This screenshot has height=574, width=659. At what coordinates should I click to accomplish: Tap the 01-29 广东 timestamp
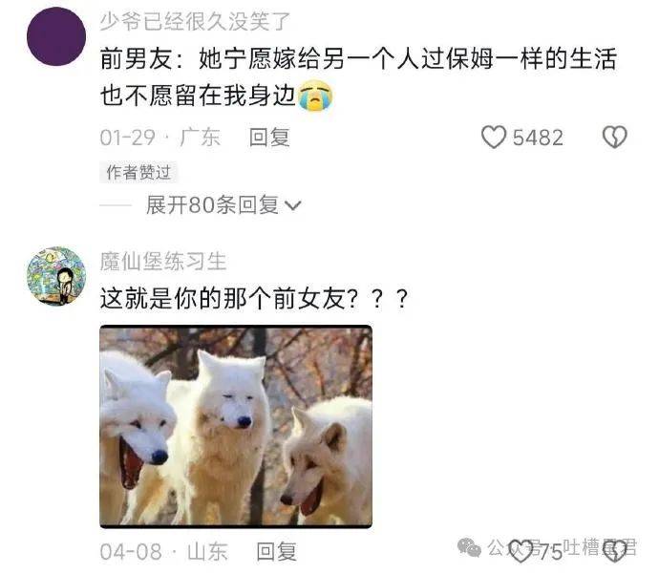(160, 138)
